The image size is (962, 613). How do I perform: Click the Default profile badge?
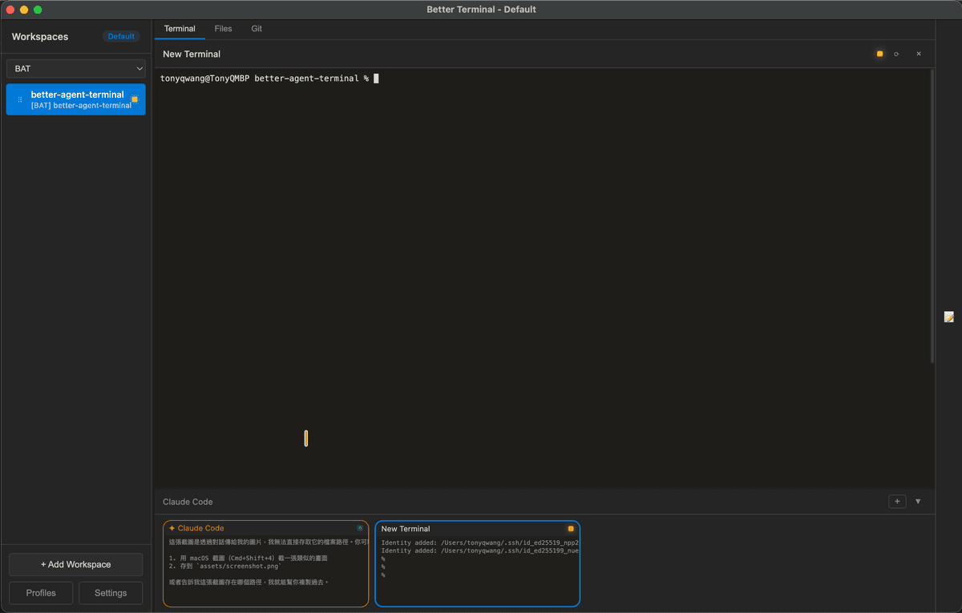[x=121, y=36]
